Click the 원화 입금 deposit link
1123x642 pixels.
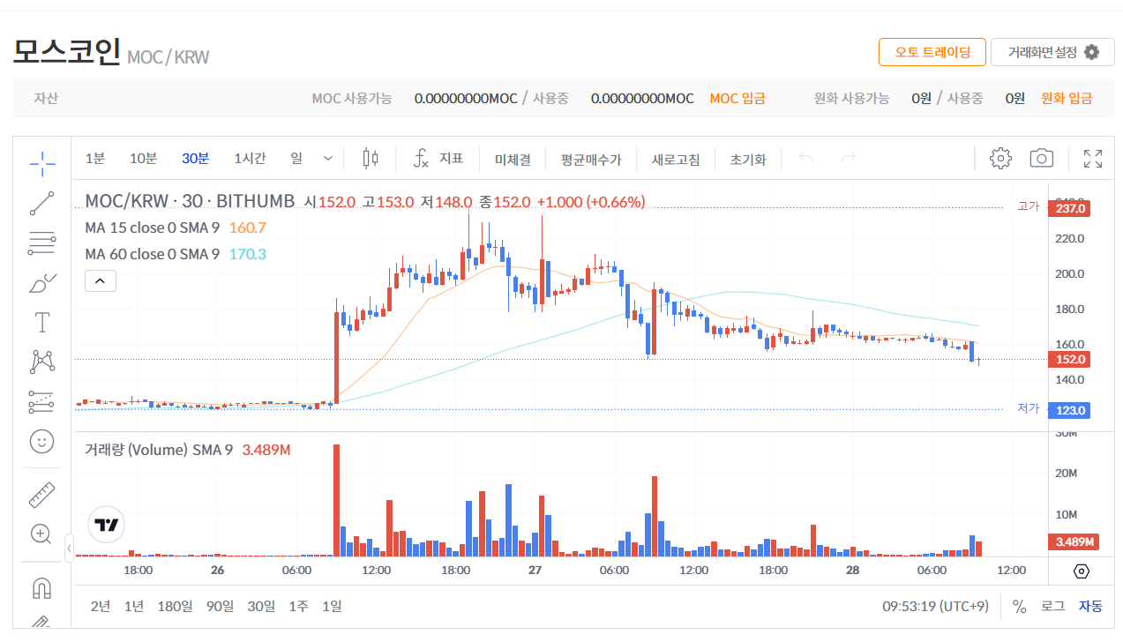pos(1067,98)
